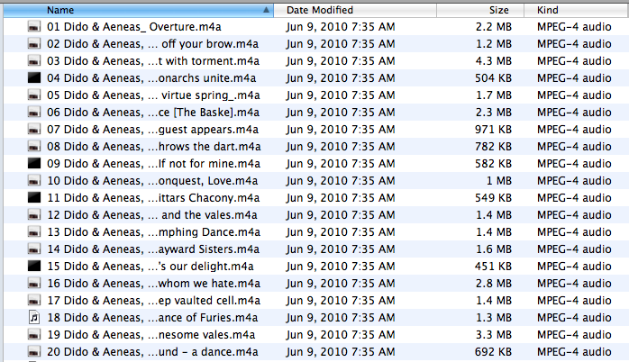The height and width of the screenshot is (362, 629).
Task: Click the 451 KB size value
Action: tap(493, 267)
